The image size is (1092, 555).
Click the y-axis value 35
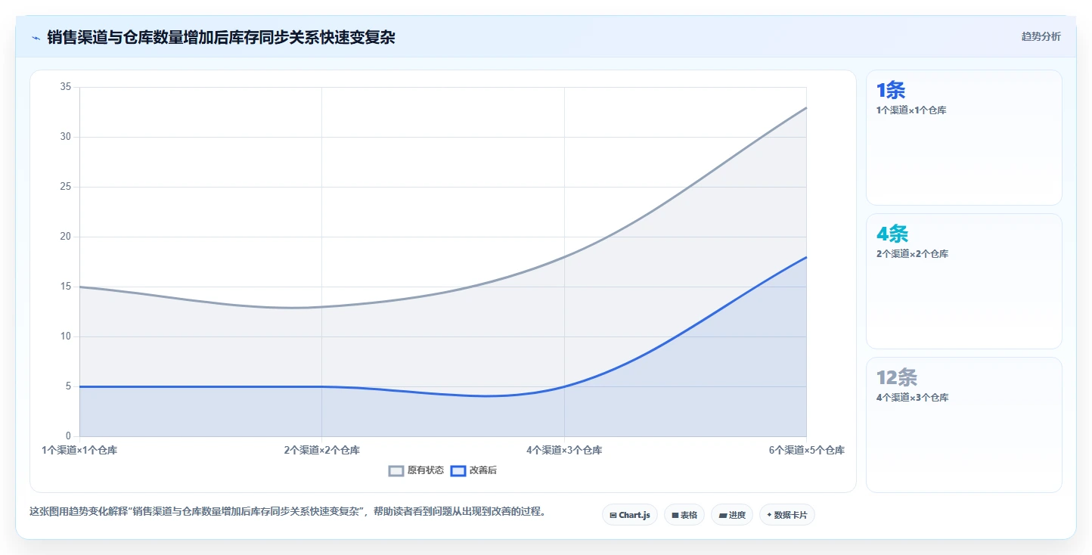click(65, 87)
